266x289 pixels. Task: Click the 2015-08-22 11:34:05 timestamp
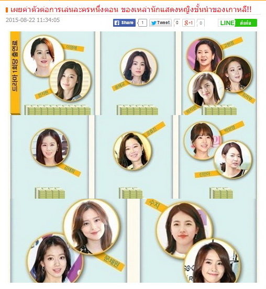(x=33, y=20)
